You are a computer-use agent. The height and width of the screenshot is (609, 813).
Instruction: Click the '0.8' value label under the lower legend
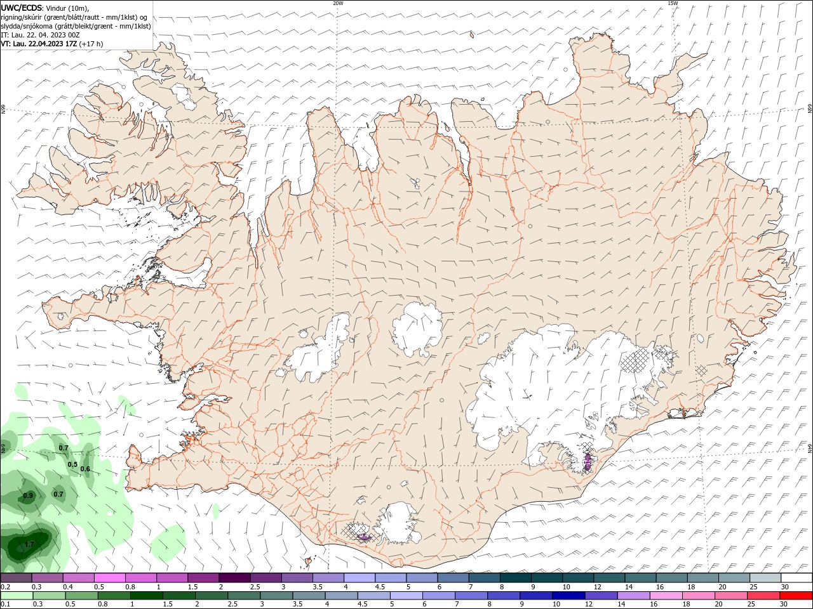coord(102,605)
